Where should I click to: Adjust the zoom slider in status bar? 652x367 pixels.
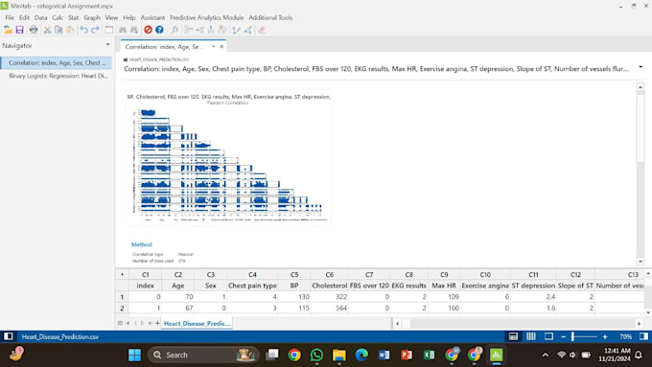(x=573, y=336)
